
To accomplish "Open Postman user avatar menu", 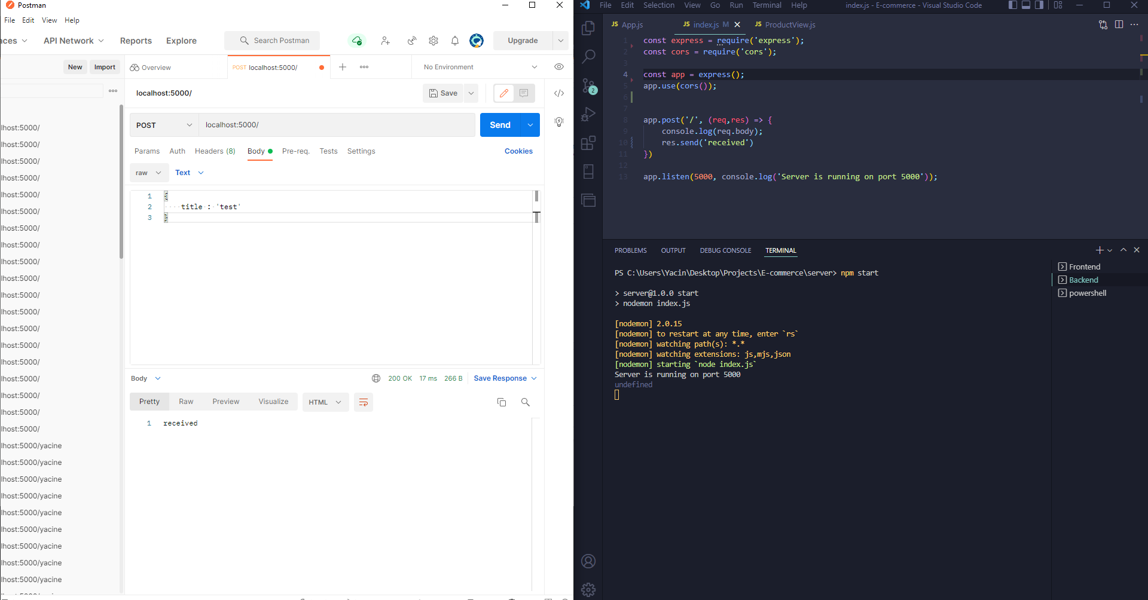I will pyautogui.click(x=477, y=41).
